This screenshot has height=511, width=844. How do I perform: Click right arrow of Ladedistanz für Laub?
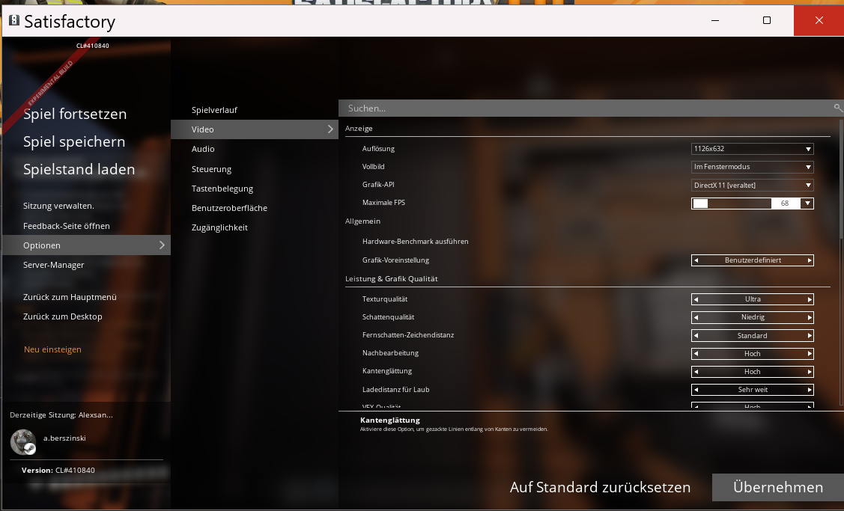tap(809, 390)
